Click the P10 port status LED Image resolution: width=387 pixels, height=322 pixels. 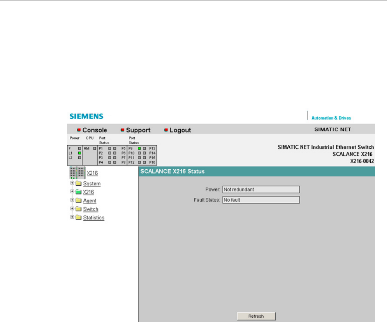click(140, 153)
